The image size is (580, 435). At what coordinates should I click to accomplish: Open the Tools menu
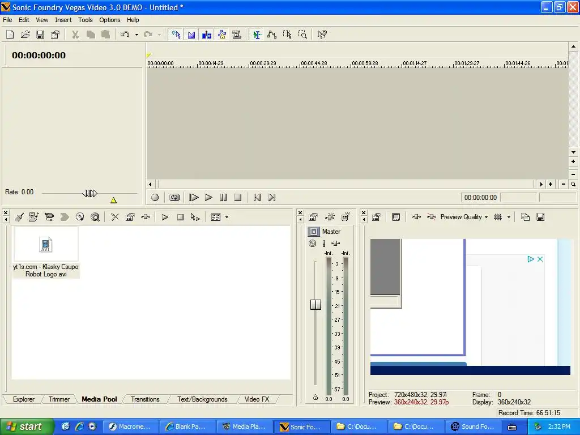(85, 20)
